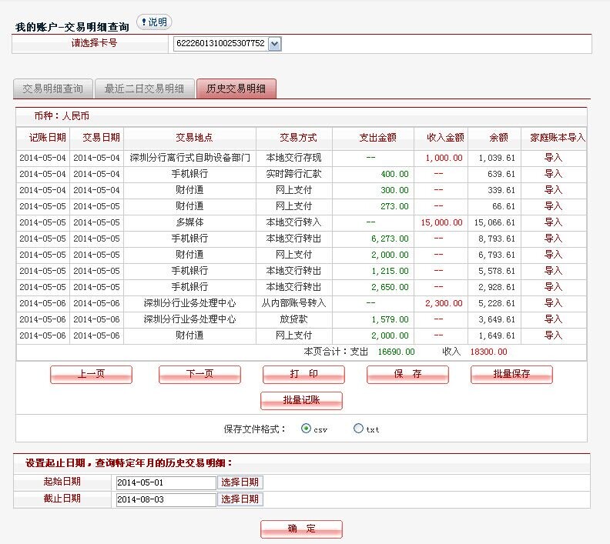Click 导入 for the 15,000.00 income row
This screenshot has height=544, width=610.
[x=553, y=222]
